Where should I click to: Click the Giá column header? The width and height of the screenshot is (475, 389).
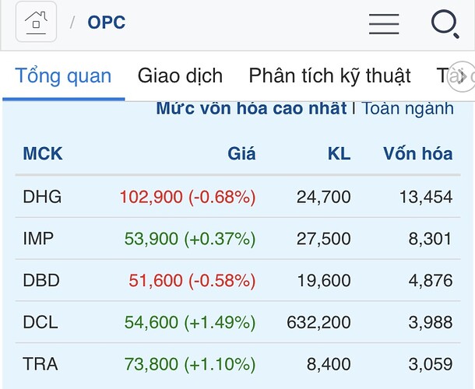pos(241,154)
